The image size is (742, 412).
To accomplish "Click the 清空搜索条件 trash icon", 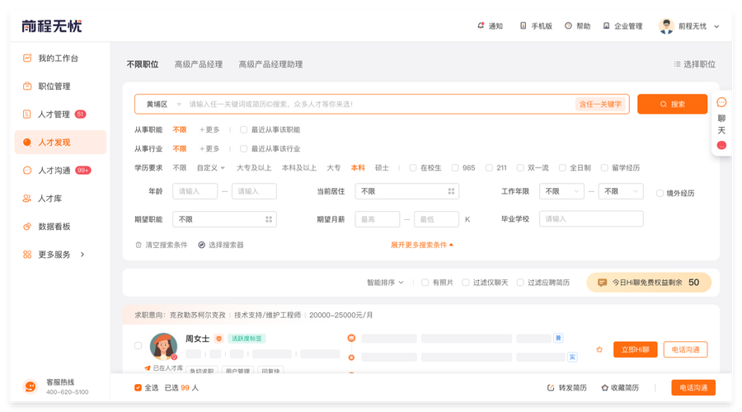I will coord(139,245).
